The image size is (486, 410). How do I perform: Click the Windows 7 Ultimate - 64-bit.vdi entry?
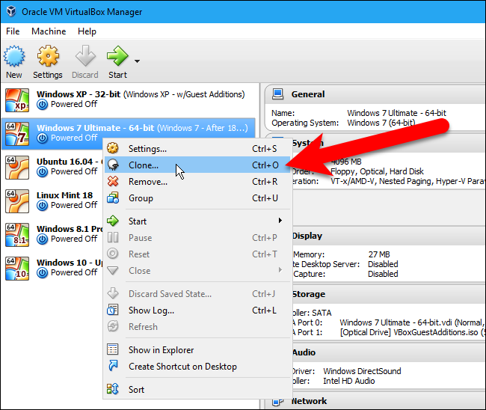[412, 322]
